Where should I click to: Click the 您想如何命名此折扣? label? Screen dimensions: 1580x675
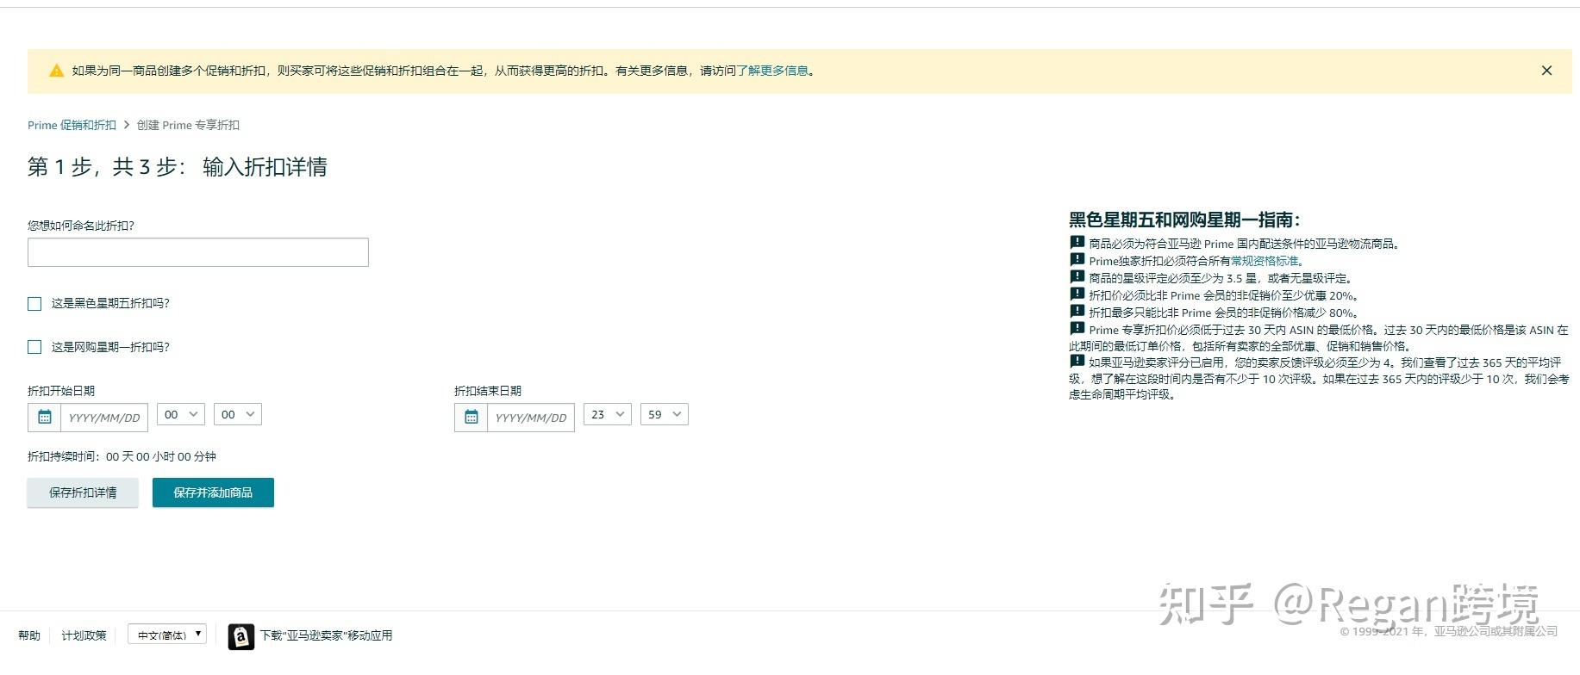[81, 226]
